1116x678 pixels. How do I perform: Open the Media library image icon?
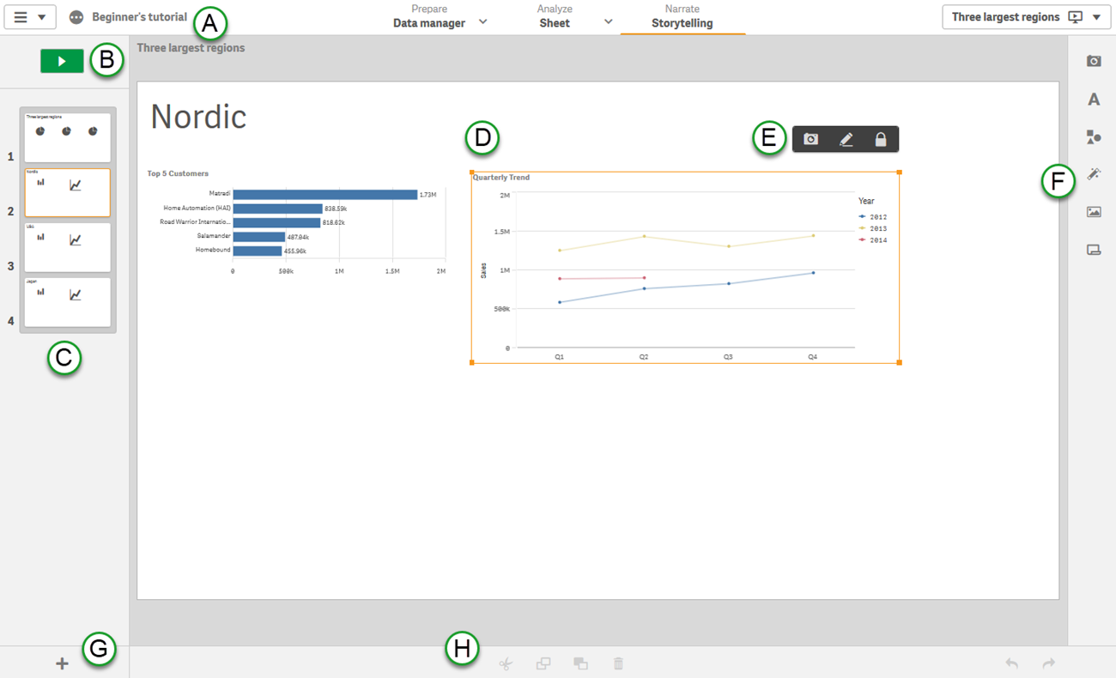click(1094, 212)
